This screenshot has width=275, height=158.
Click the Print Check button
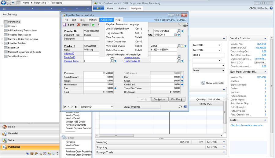tap(177, 99)
